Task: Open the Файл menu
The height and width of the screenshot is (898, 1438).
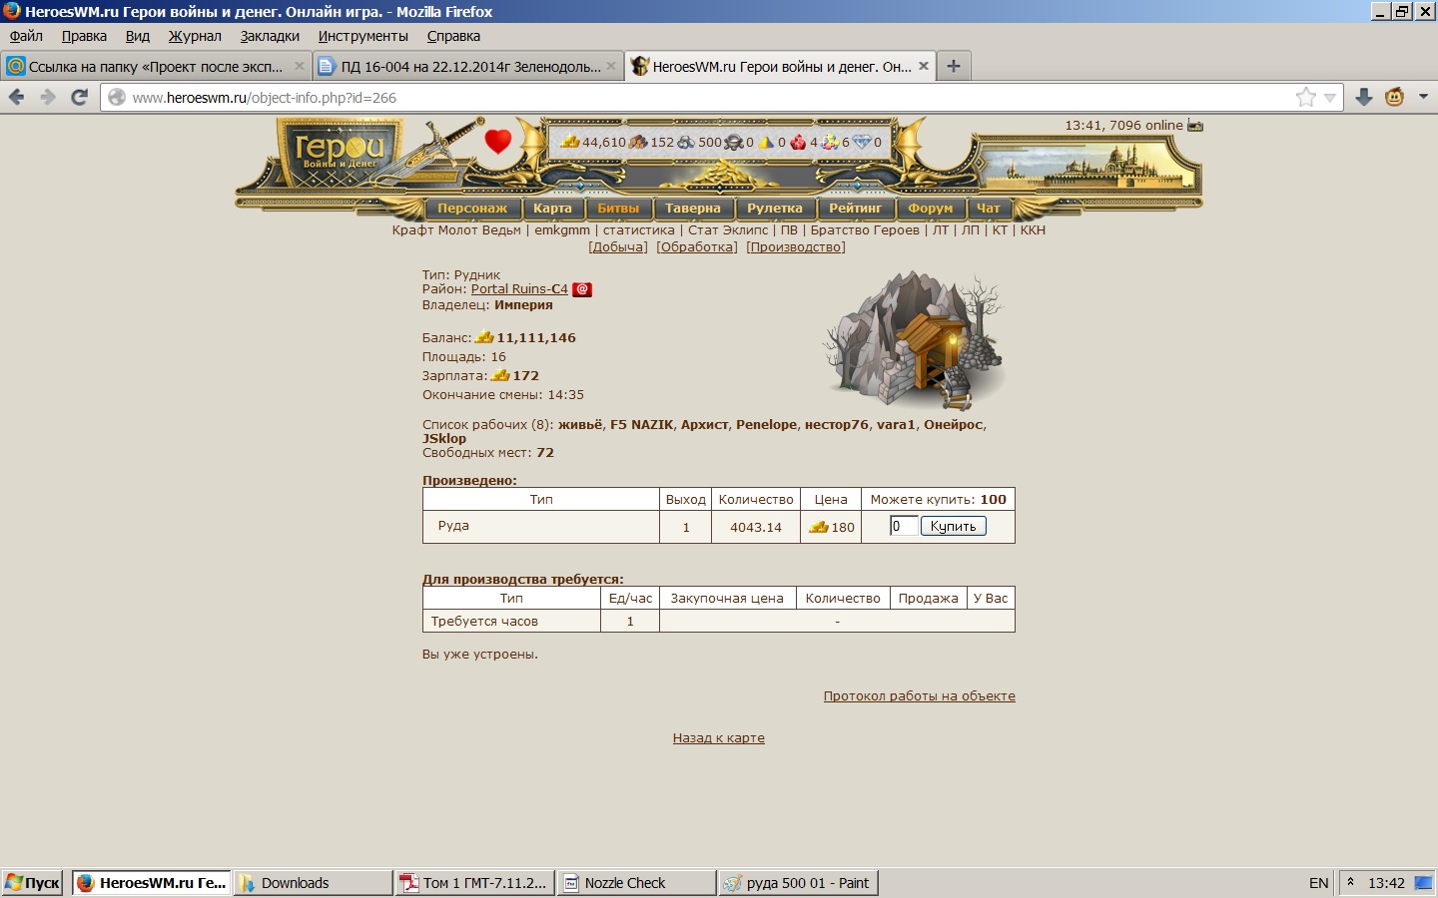Action: pyautogui.click(x=26, y=36)
